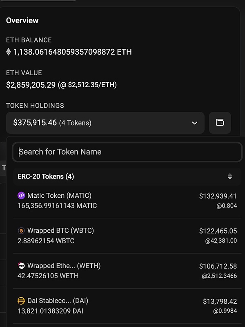Collapse the ERC-20 Tokens (4) section

pyautogui.click(x=46, y=177)
